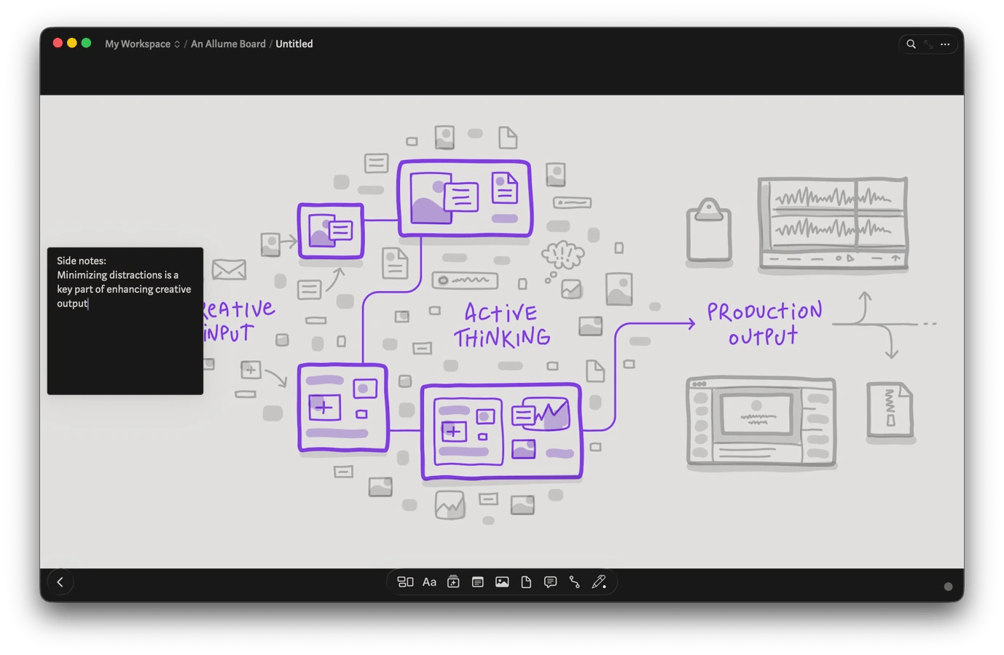This screenshot has height=655, width=1004.
Task: Add a file document from toolbar
Action: coord(526,582)
